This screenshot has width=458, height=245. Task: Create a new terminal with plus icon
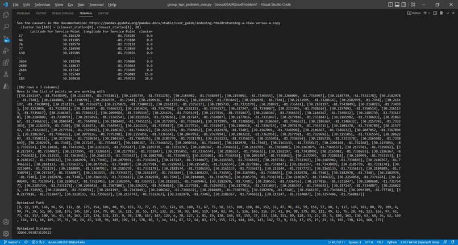coord(425,13)
